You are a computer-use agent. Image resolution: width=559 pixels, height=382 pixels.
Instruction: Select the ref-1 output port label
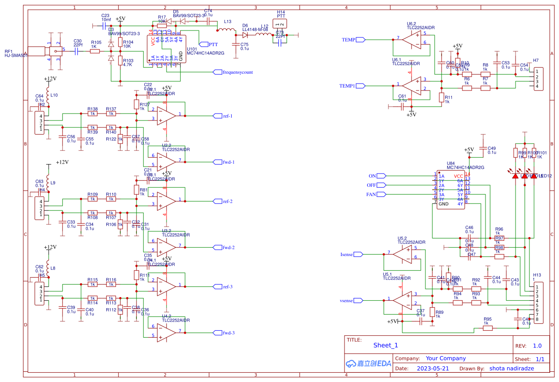[x=221, y=115]
